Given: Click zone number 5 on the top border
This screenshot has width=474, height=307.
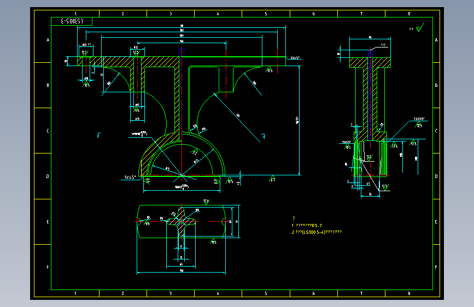Looking at the screenshot, I should click(266, 14).
